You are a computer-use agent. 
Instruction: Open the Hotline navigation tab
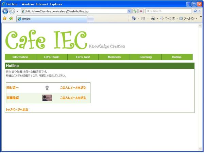(177, 57)
